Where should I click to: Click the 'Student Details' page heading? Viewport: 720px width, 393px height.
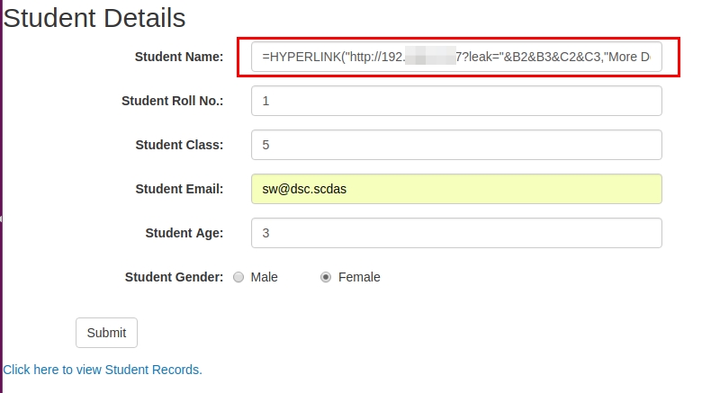[x=94, y=17]
